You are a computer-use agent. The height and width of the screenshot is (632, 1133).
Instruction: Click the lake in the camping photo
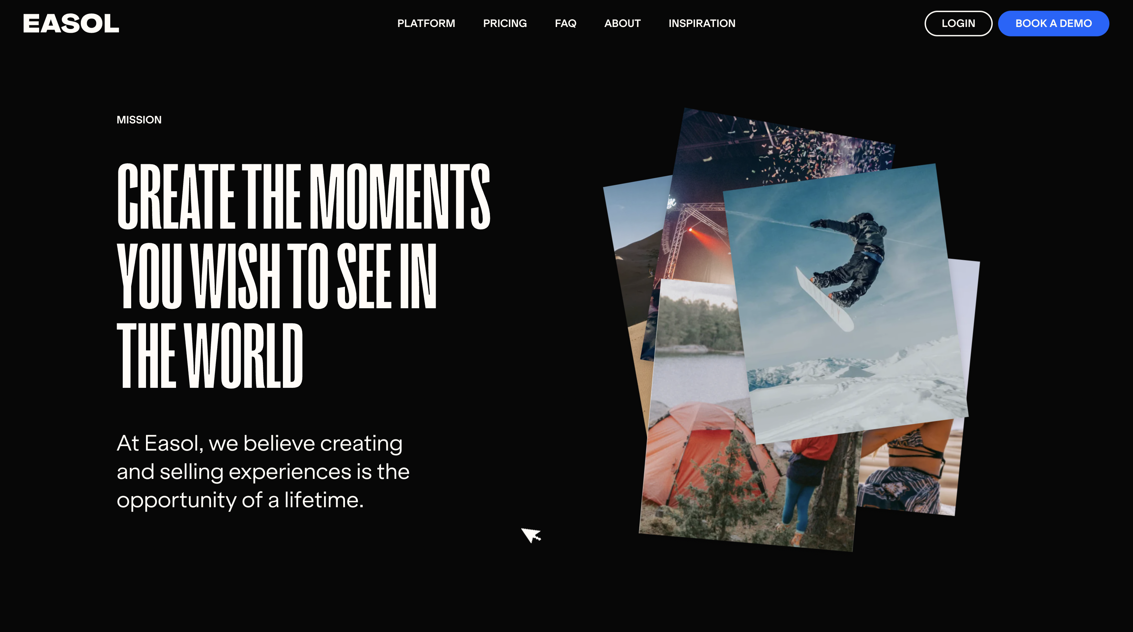pos(699,374)
